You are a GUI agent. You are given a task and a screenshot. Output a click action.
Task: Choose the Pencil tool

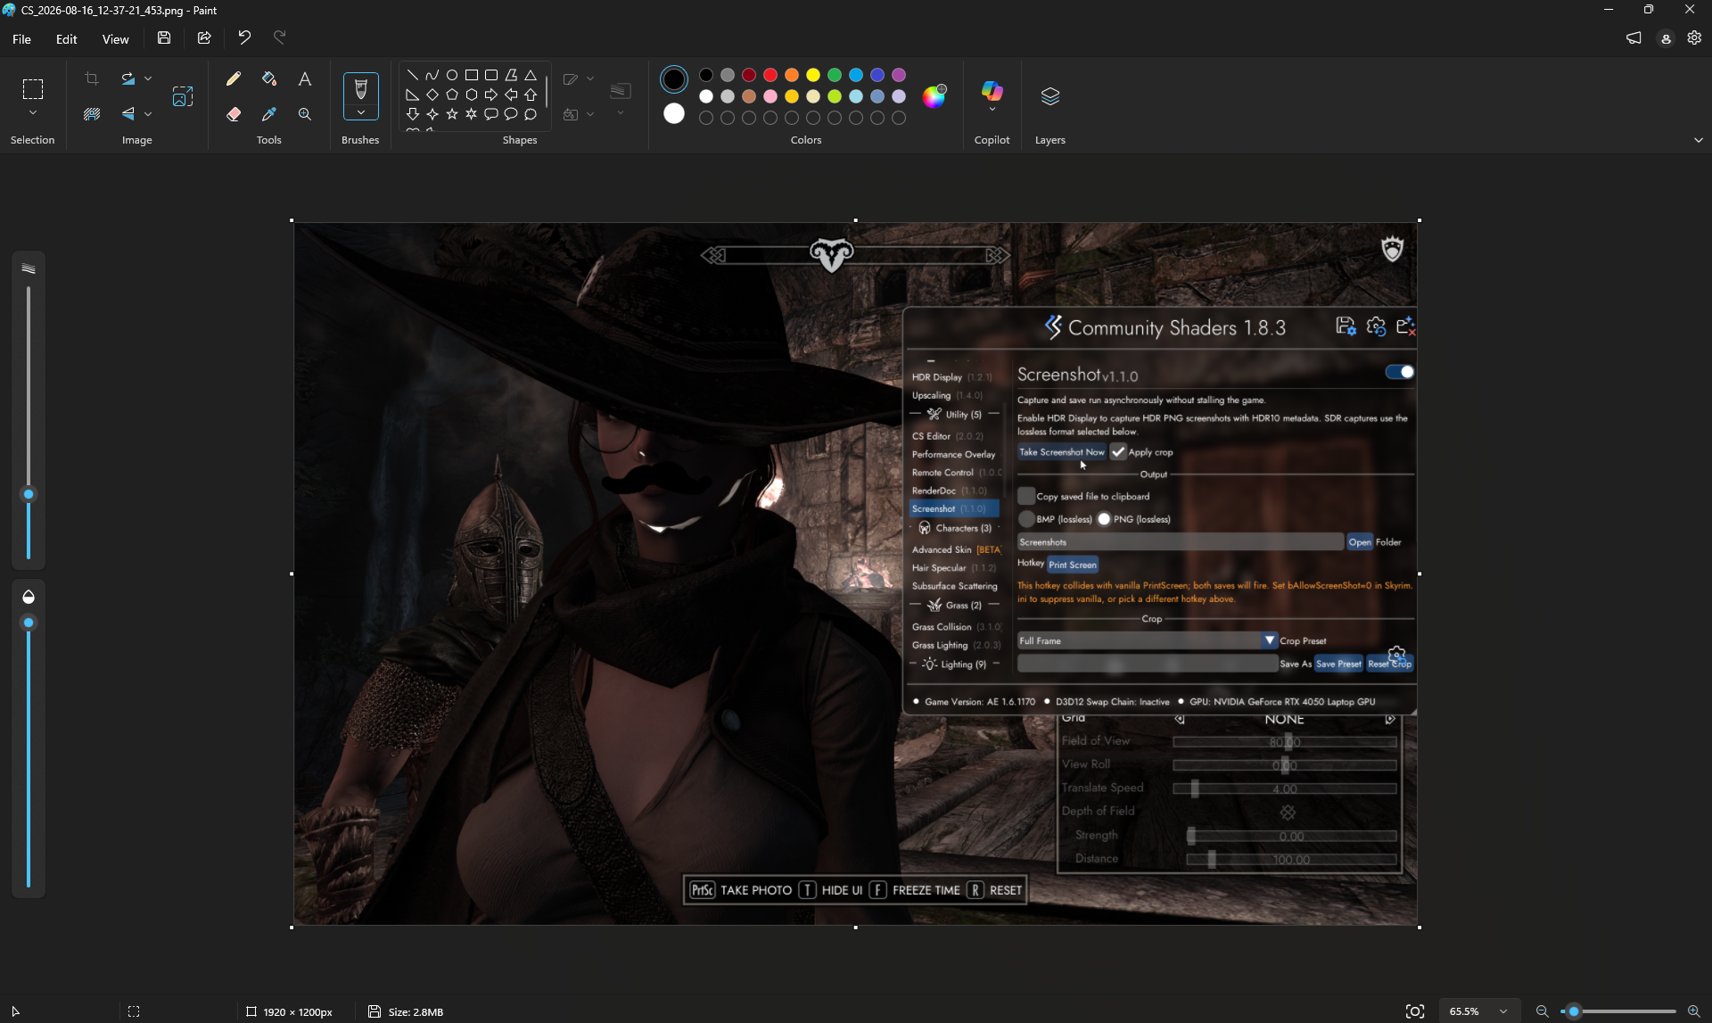(x=234, y=78)
